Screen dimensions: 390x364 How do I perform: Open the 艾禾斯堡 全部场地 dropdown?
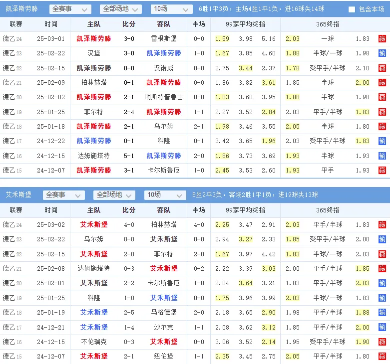(x=114, y=195)
